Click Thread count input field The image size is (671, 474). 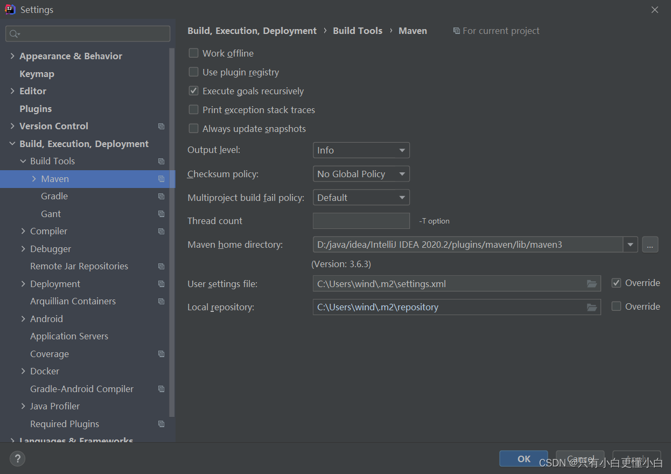[x=361, y=221]
